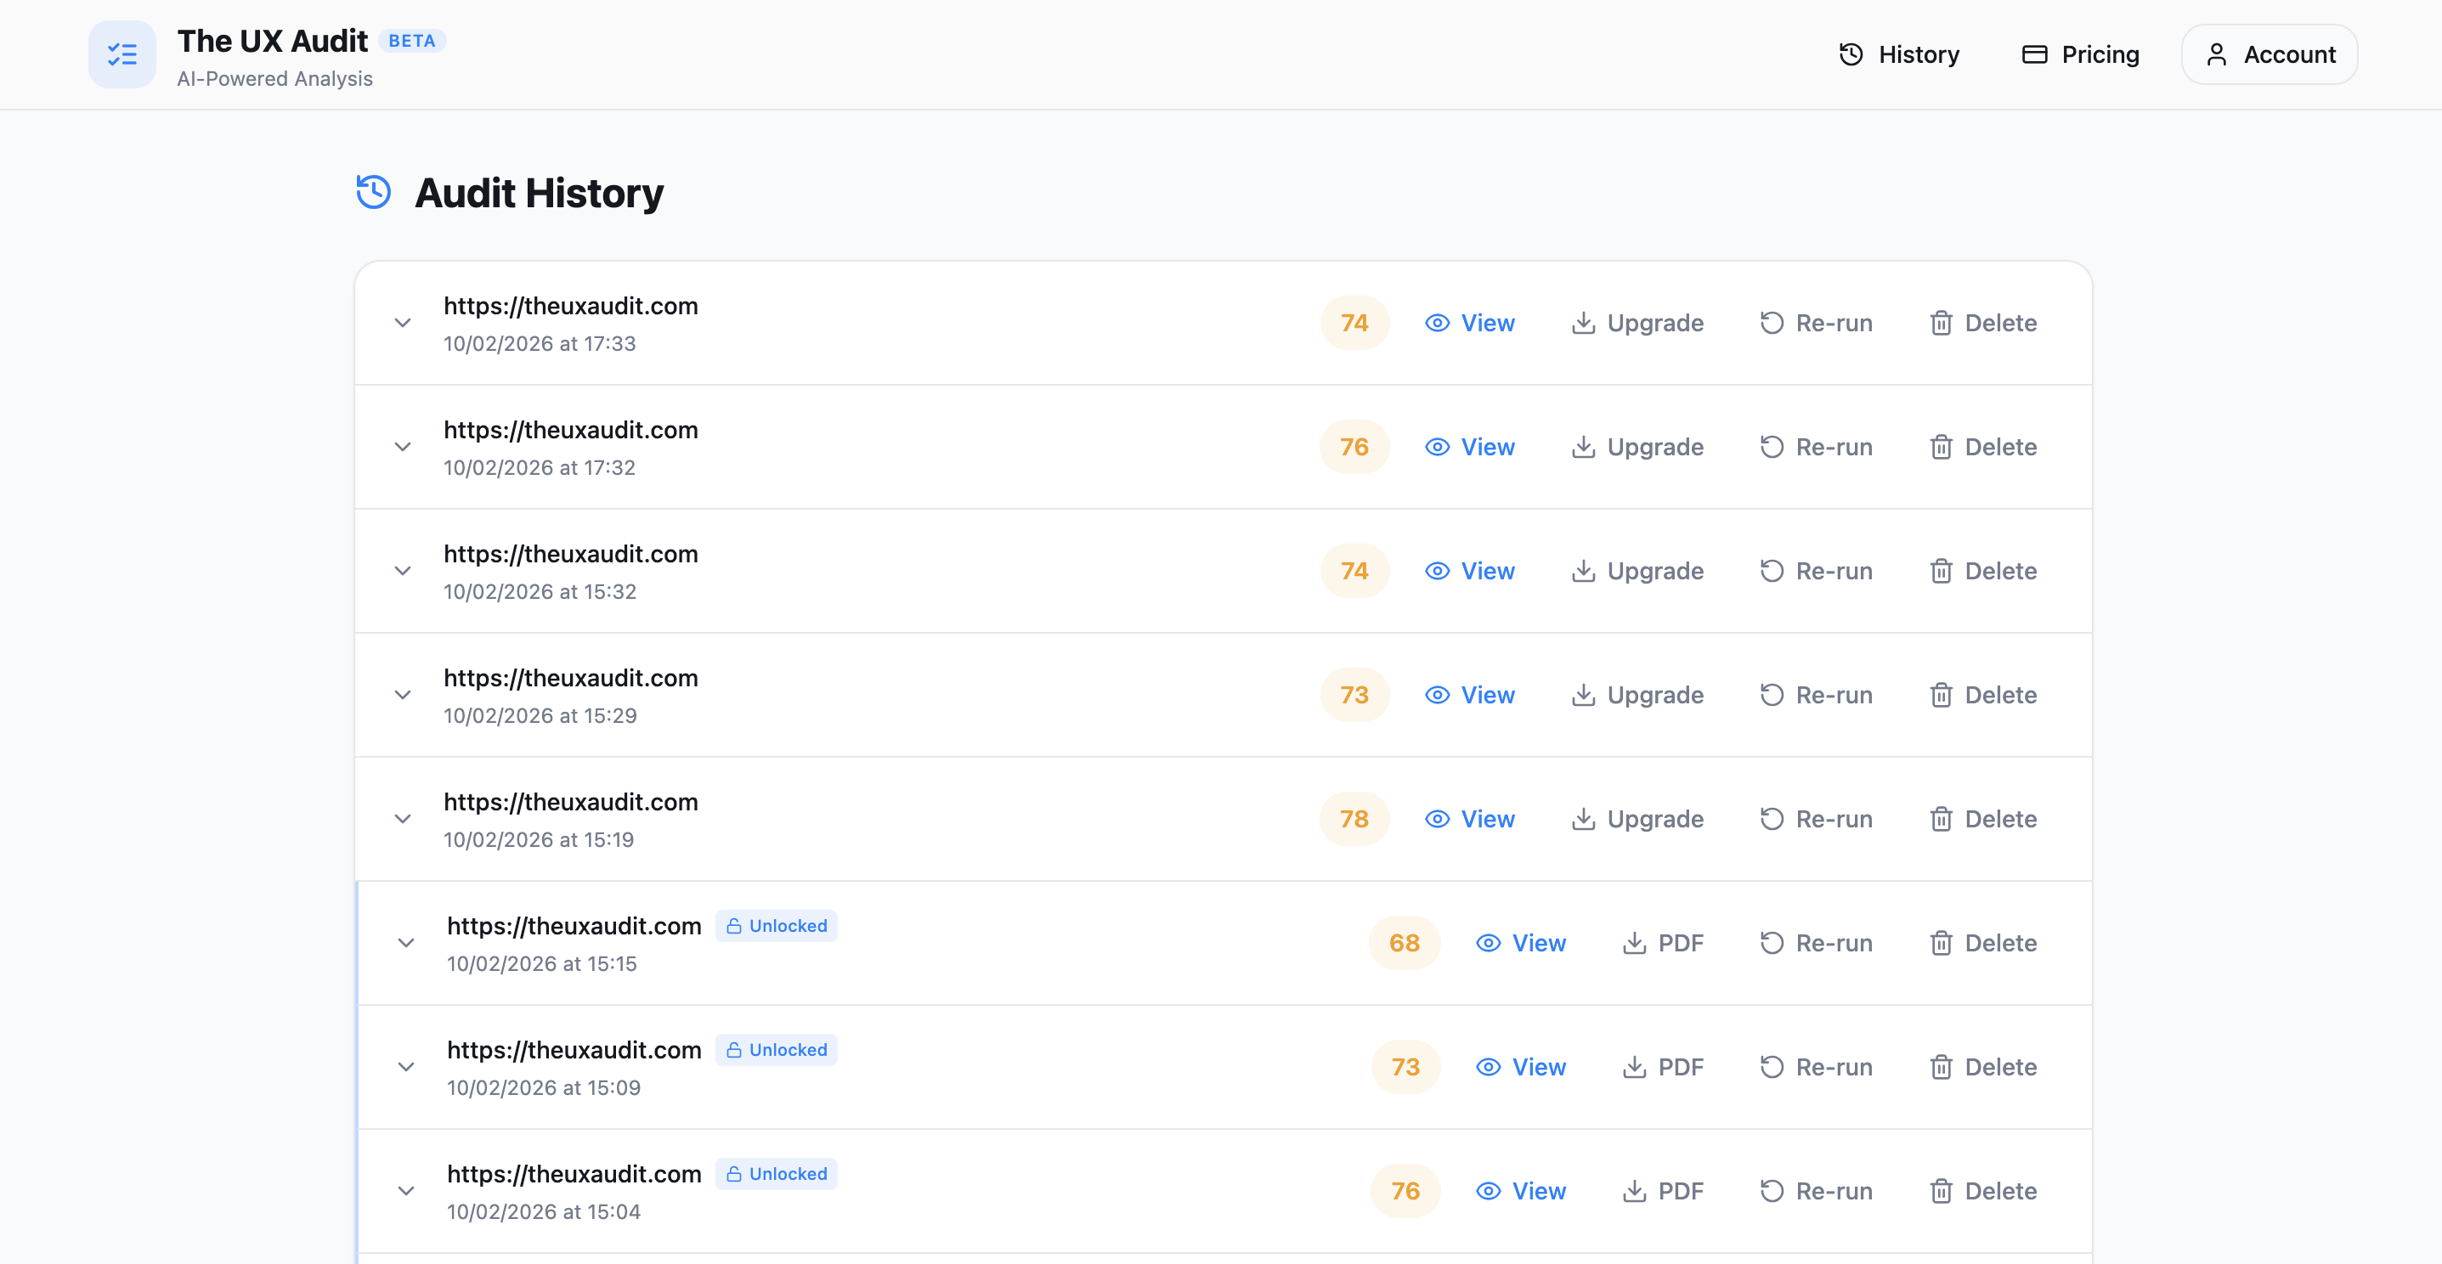Click the https://theuxaudit.com URL of the top audit
Image resolution: width=2442 pixels, height=1264 pixels.
coord(571,305)
